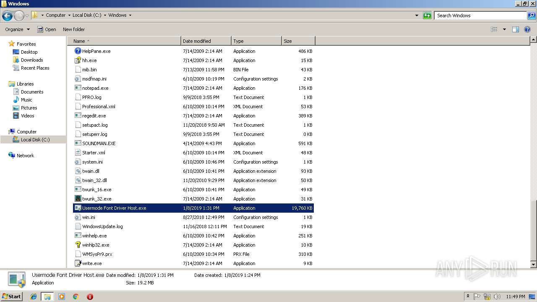
Task: Open the Downloads folder link
Action: pos(32,60)
